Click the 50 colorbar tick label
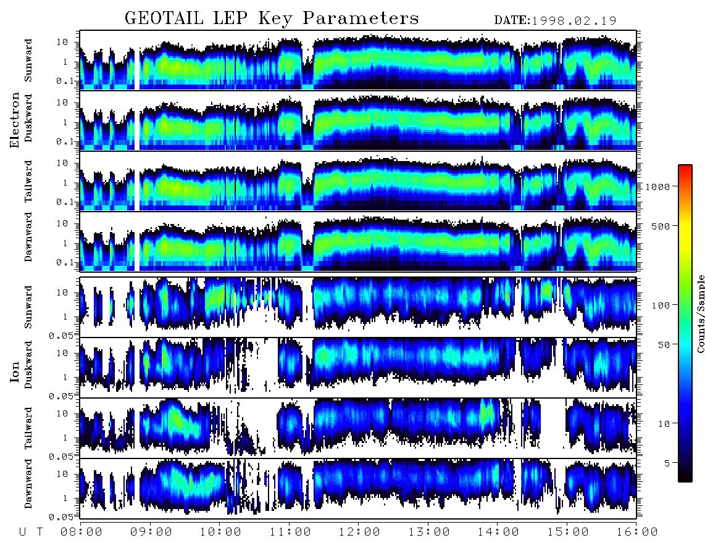 664,345
